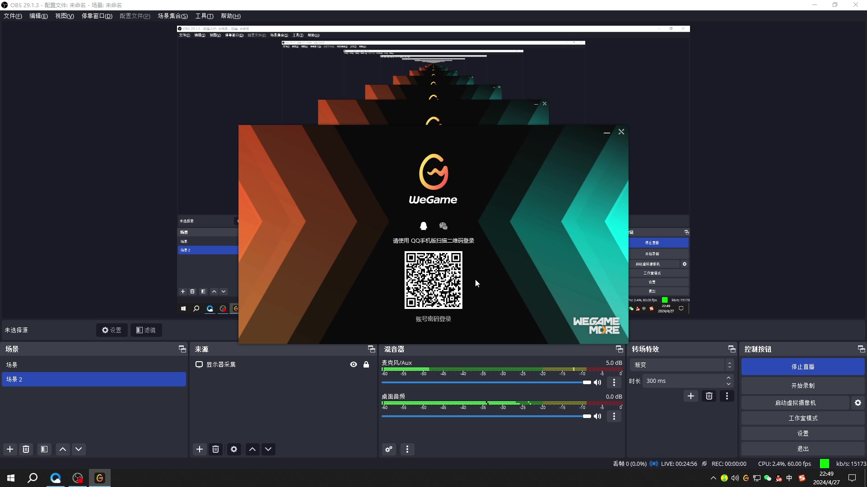
Task: Click 停止直播 button
Action: tap(803, 367)
